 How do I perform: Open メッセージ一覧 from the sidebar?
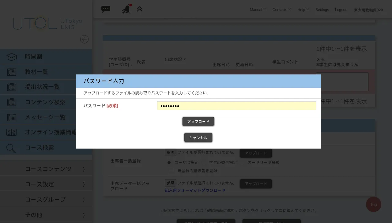[x=45, y=117]
